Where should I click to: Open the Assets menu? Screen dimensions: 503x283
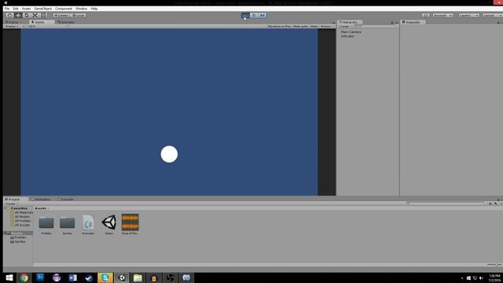point(26,9)
